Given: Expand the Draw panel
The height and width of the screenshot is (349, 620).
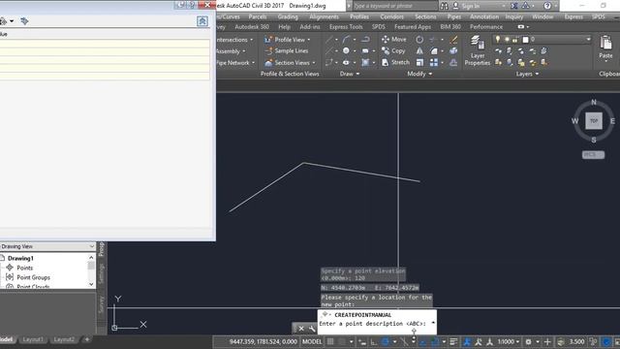Looking at the screenshot, I should 350,74.
